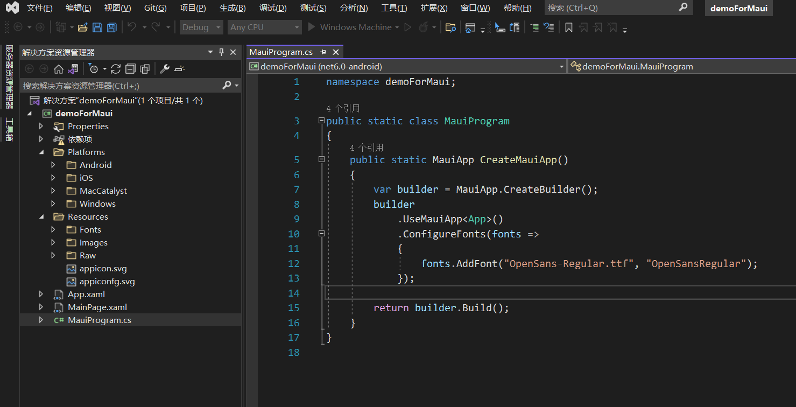
Task: Open Solution Explorer window options dropdown arrow
Action: click(x=210, y=52)
